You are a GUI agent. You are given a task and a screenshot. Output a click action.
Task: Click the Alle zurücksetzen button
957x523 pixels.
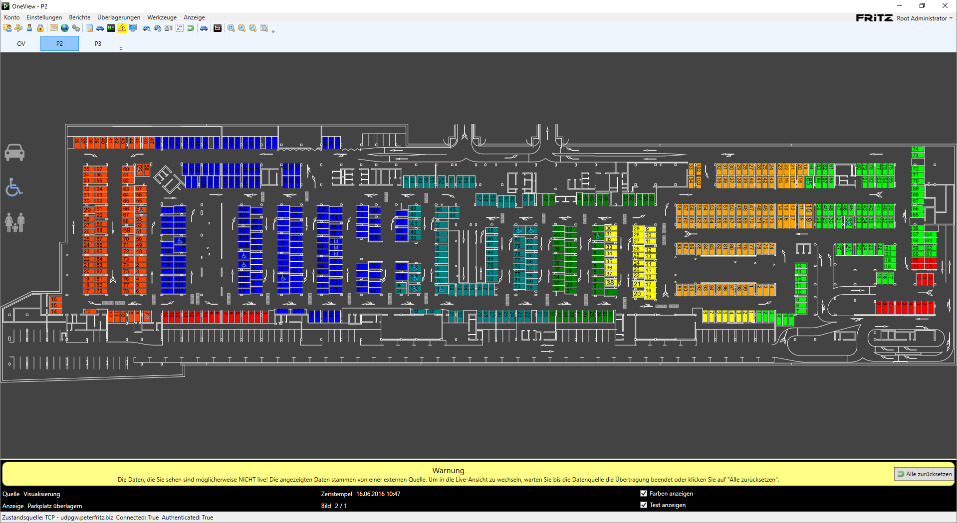coord(924,474)
